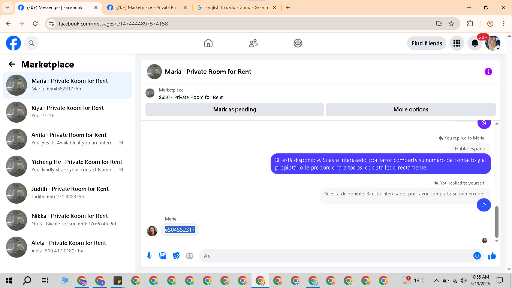The height and width of the screenshot is (288, 512).
Task: Click Maria's phone number message 6504552317
Action: (x=180, y=229)
